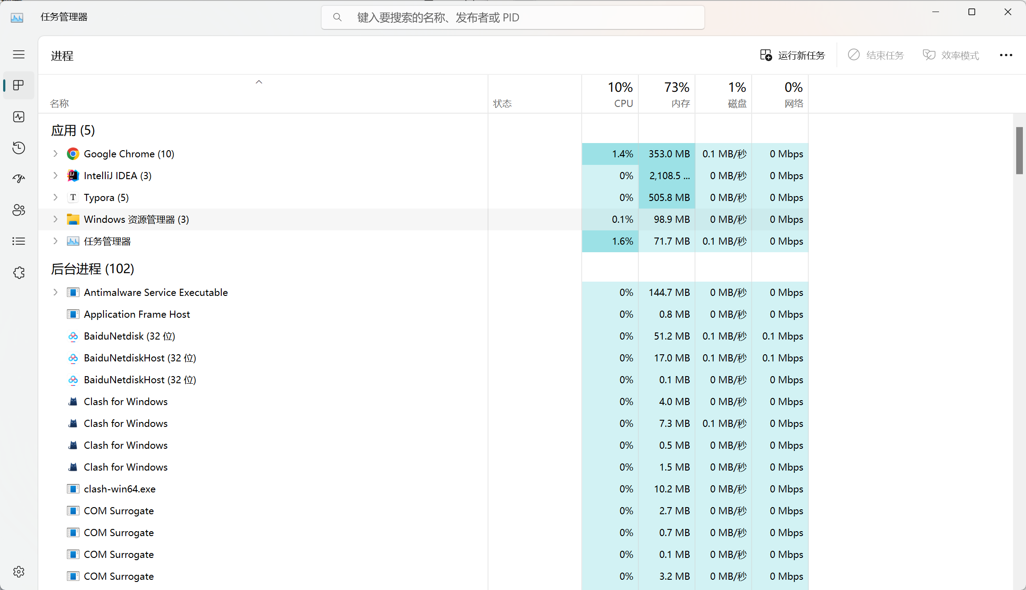Viewport: 1026px width, 590px height.
Task: Expand the Typora (5) group
Action: (55, 197)
